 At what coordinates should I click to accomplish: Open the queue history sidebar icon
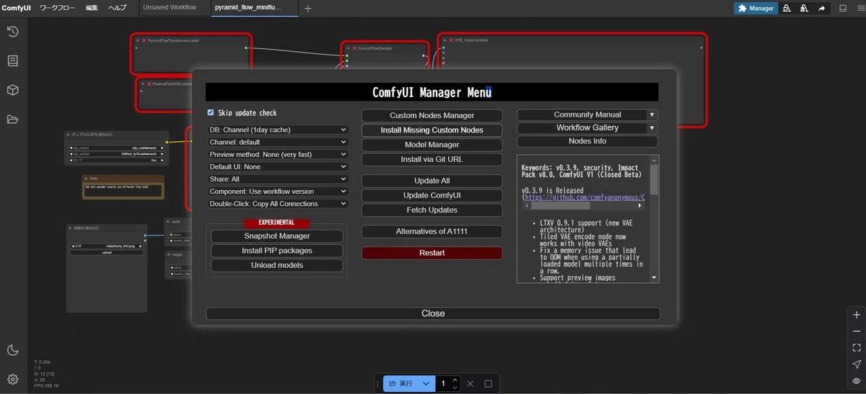[12, 32]
